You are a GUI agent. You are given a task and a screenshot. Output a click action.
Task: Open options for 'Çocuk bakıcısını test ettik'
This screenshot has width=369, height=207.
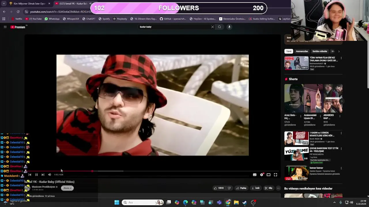(341, 149)
